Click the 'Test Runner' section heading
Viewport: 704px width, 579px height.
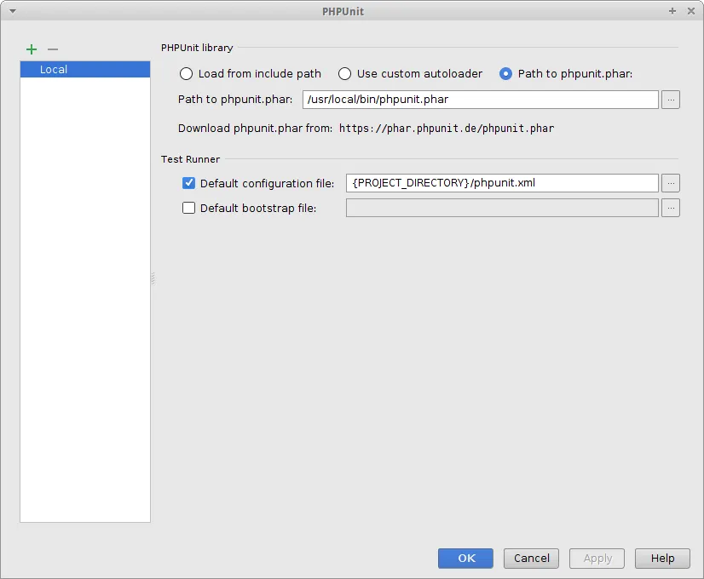point(190,159)
